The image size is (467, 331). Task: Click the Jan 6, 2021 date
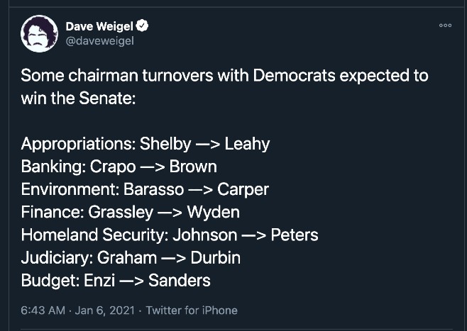click(x=105, y=310)
